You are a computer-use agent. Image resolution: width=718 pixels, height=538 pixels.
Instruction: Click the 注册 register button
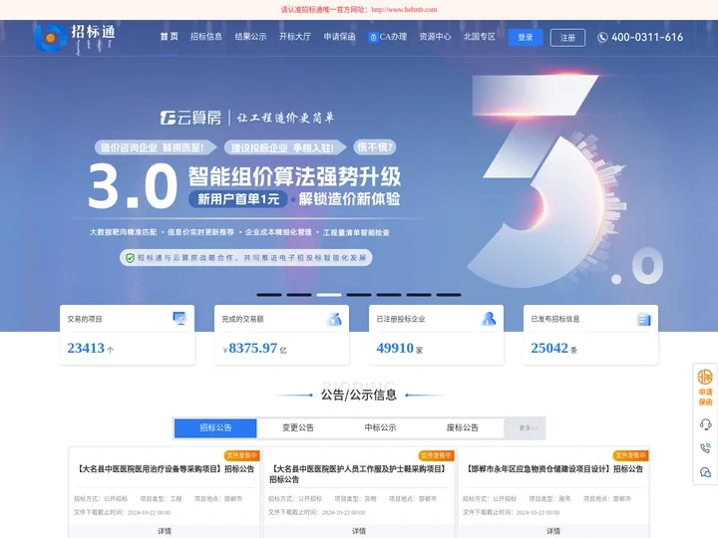(567, 37)
